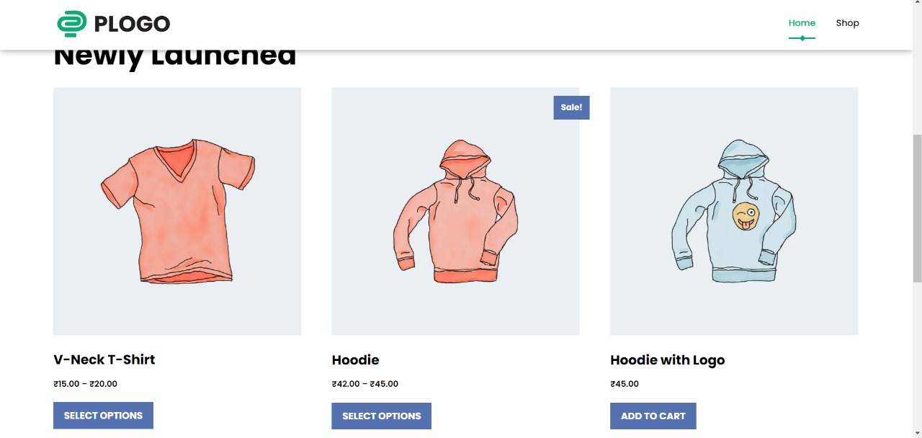This screenshot has height=438, width=922.
Task: Open the pink Hoodie product image
Action: point(455,211)
